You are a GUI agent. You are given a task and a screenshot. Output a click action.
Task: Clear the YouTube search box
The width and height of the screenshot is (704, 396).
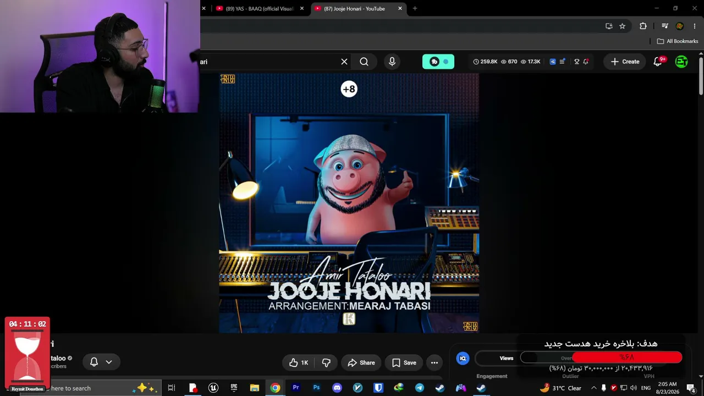[x=344, y=62]
